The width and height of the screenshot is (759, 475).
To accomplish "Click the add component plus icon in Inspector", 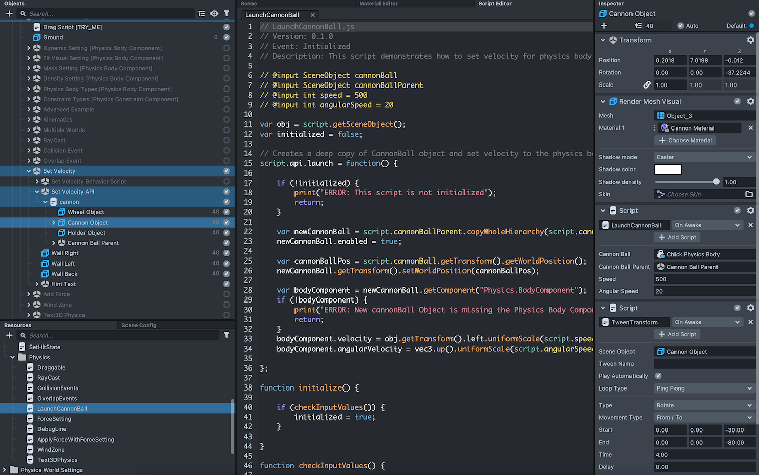I will pos(604,26).
